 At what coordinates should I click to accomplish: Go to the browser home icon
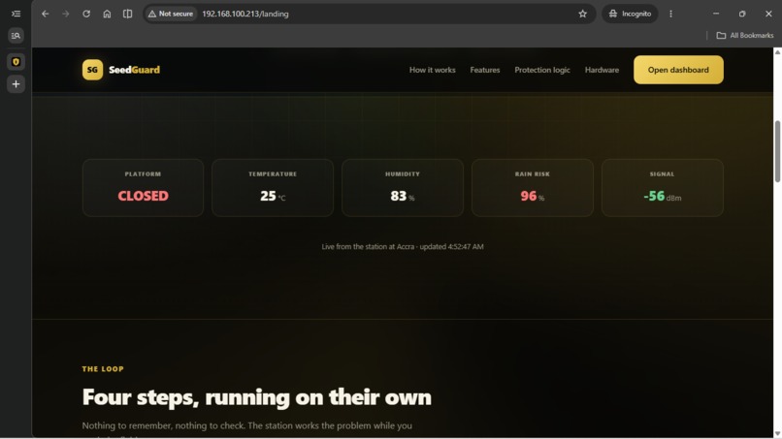tap(107, 14)
